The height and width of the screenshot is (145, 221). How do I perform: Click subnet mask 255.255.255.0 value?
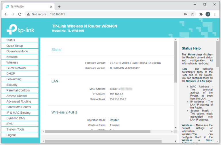(118, 99)
